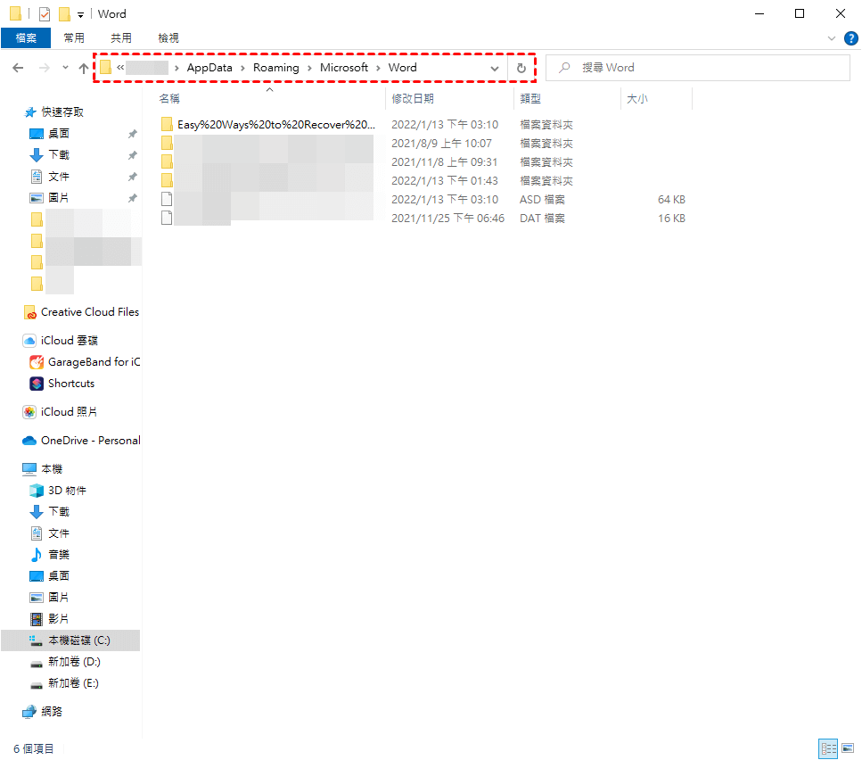The image size is (862, 760).
Task: Open the 音樂 folder
Action: [59, 556]
